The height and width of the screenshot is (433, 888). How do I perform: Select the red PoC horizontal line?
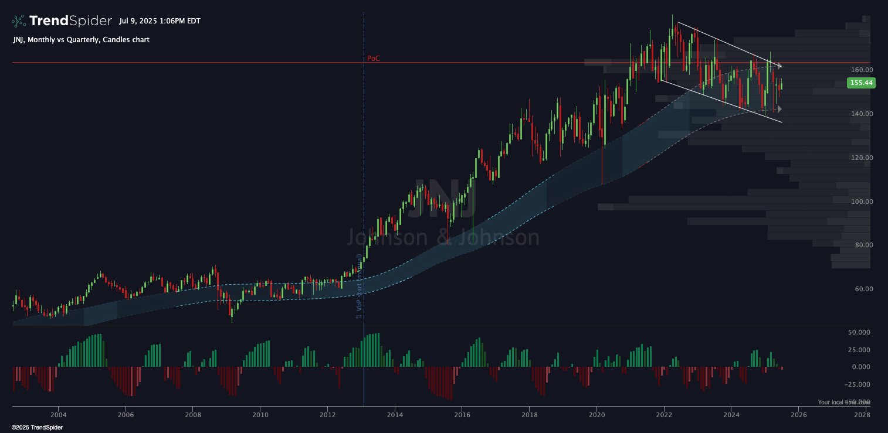pyautogui.click(x=441, y=62)
